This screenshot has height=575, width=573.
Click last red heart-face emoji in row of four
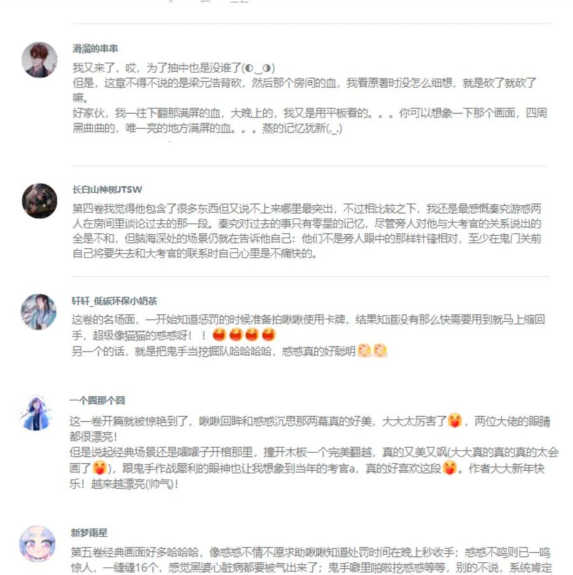pos(268,335)
